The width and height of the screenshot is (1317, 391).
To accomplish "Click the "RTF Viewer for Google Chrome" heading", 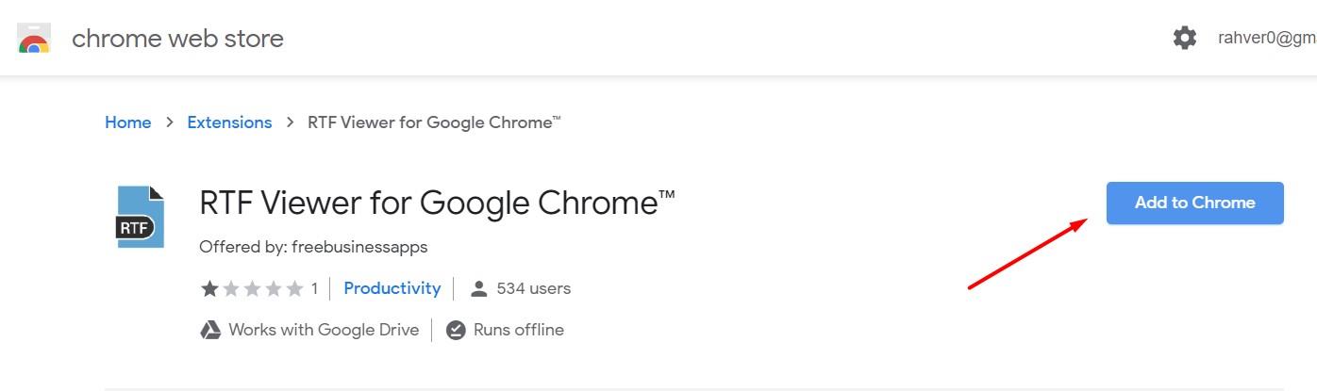I will tap(437, 203).
